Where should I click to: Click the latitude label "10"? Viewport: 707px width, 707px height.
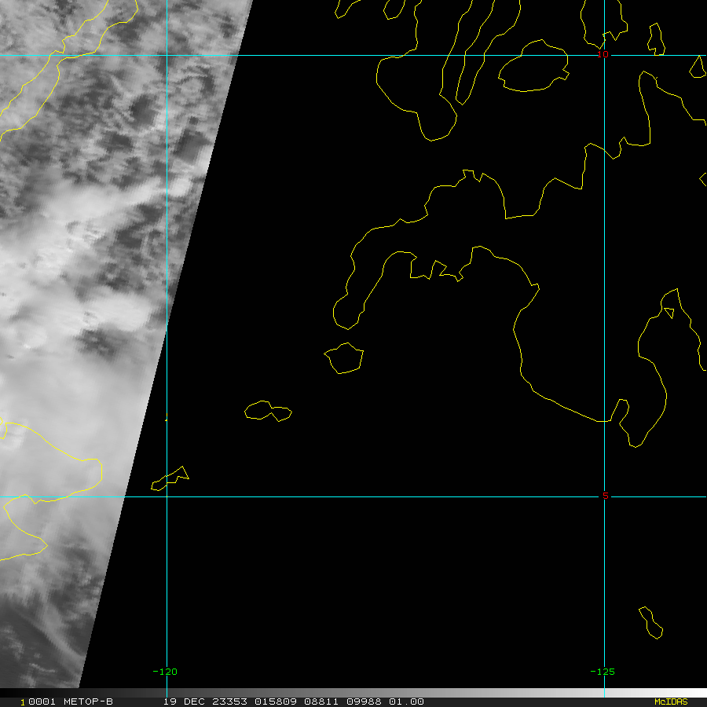click(603, 54)
